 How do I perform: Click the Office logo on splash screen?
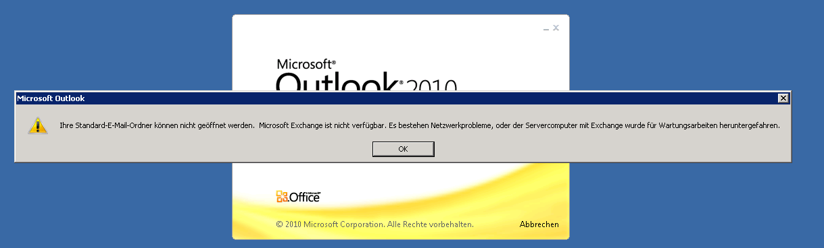point(298,197)
